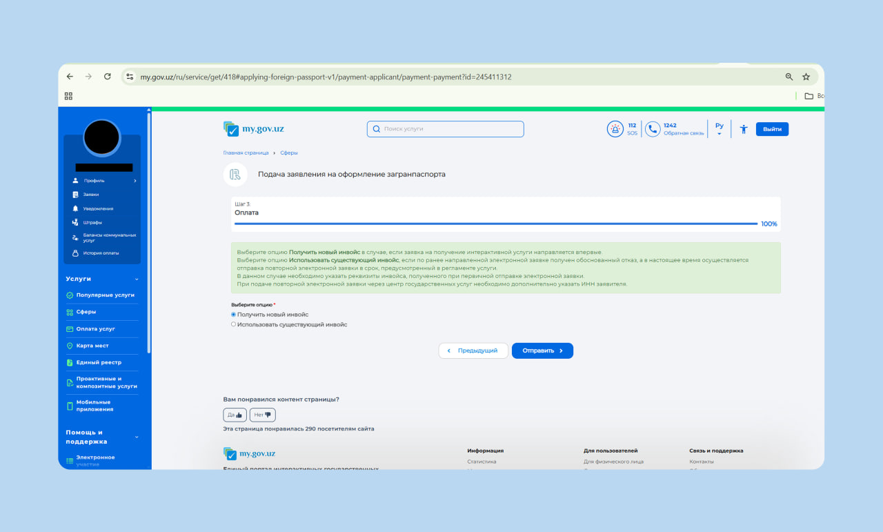Click the SOS 112 siren icon
The height and width of the screenshot is (532, 883).
pyautogui.click(x=615, y=129)
